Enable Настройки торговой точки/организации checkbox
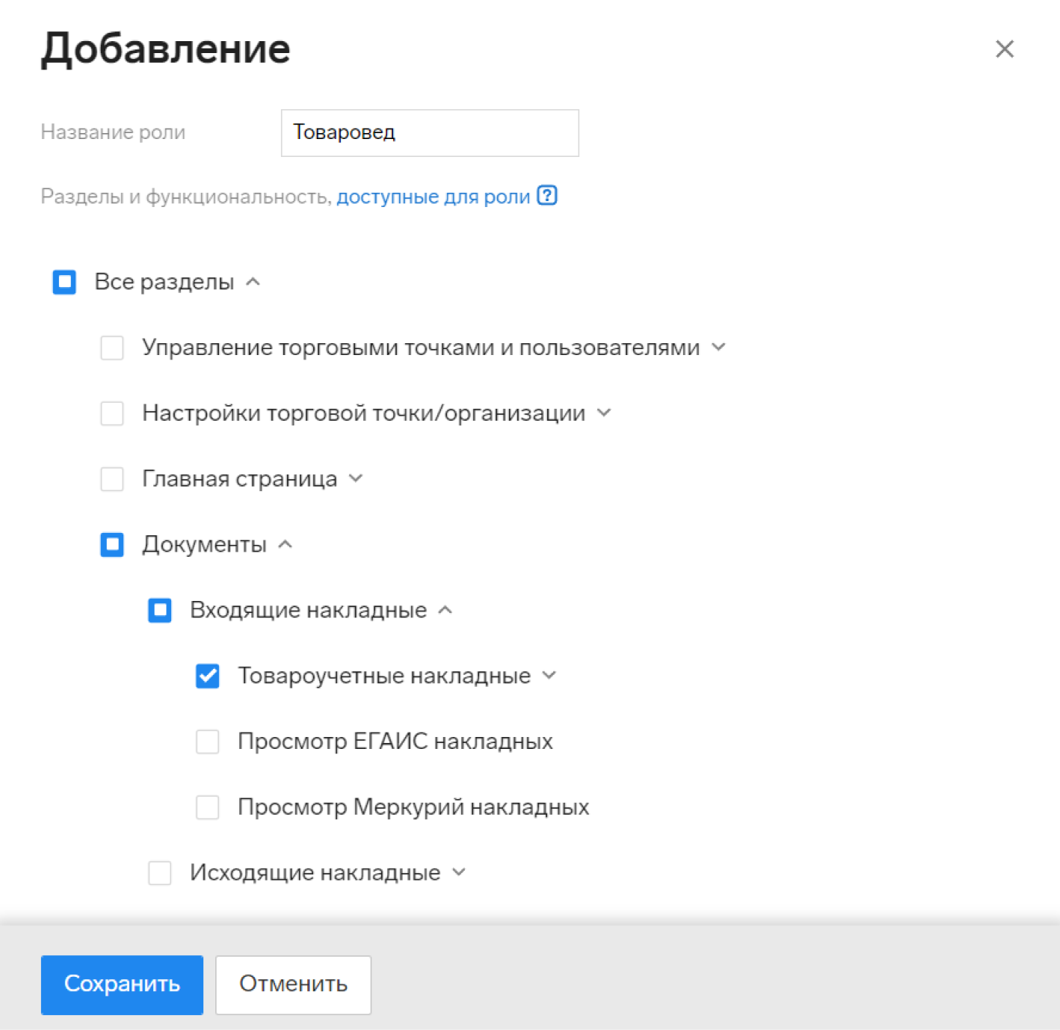The width and height of the screenshot is (1060, 1030). (x=112, y=413)
